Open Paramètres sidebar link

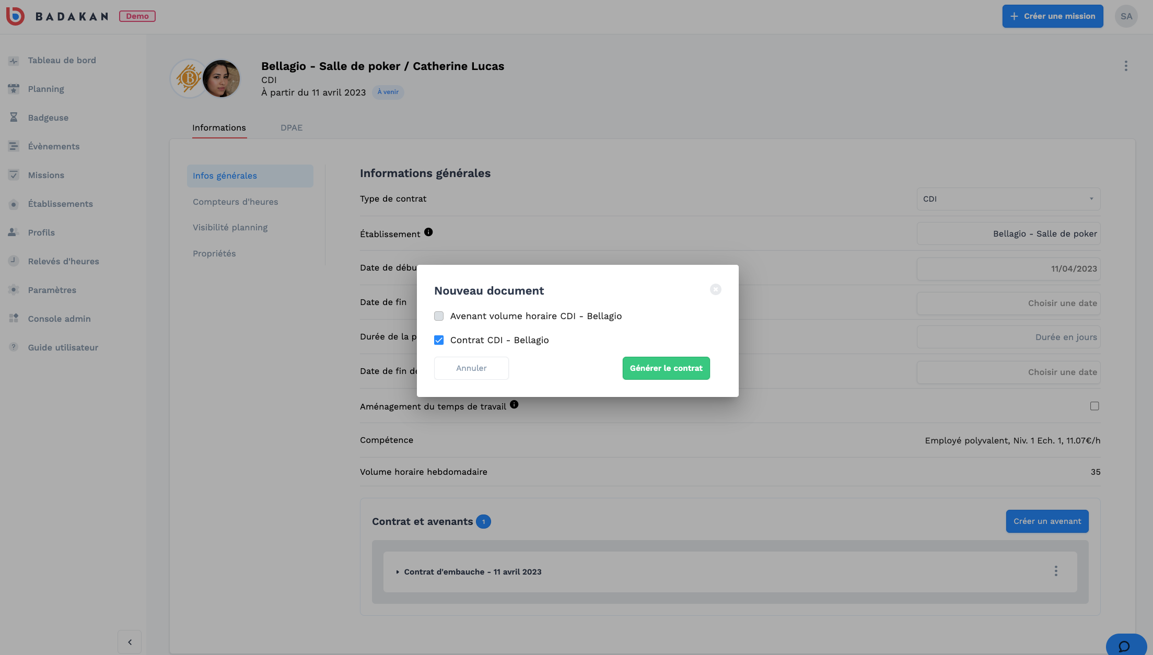pyautogui.click(x=52, y=290)
